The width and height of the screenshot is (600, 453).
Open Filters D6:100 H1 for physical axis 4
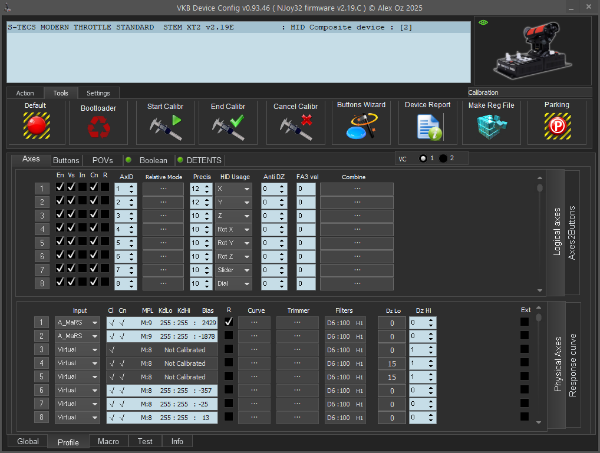pyautogui.click(x=345, y=363)
